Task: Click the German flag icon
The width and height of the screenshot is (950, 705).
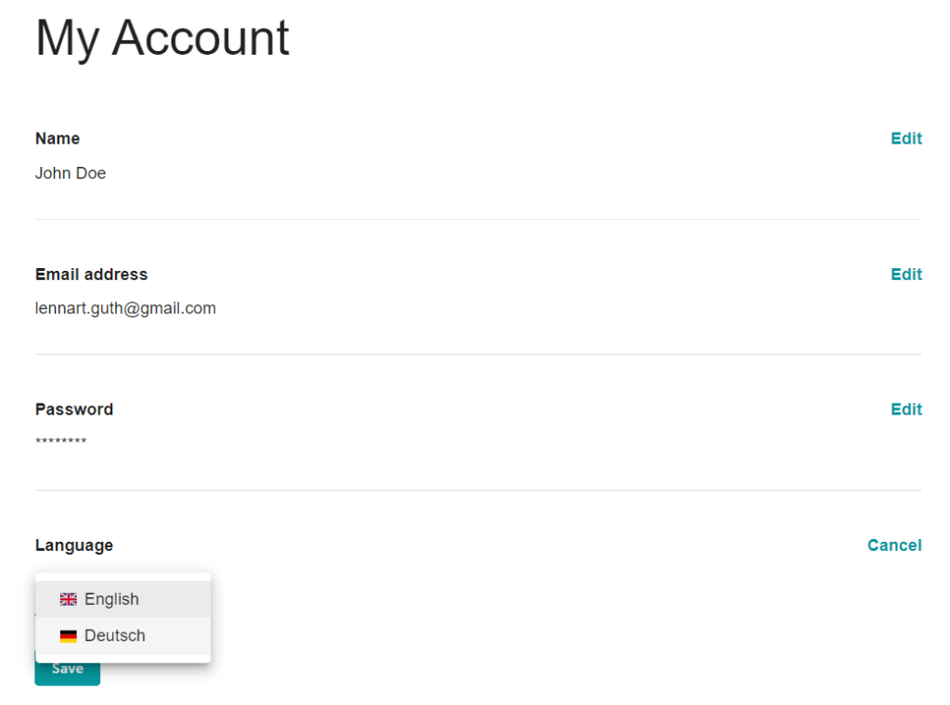Action: click(x=69, y=636)
